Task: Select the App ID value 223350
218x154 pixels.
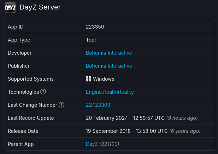Action: pyautogui.click(x=95, y=27)
